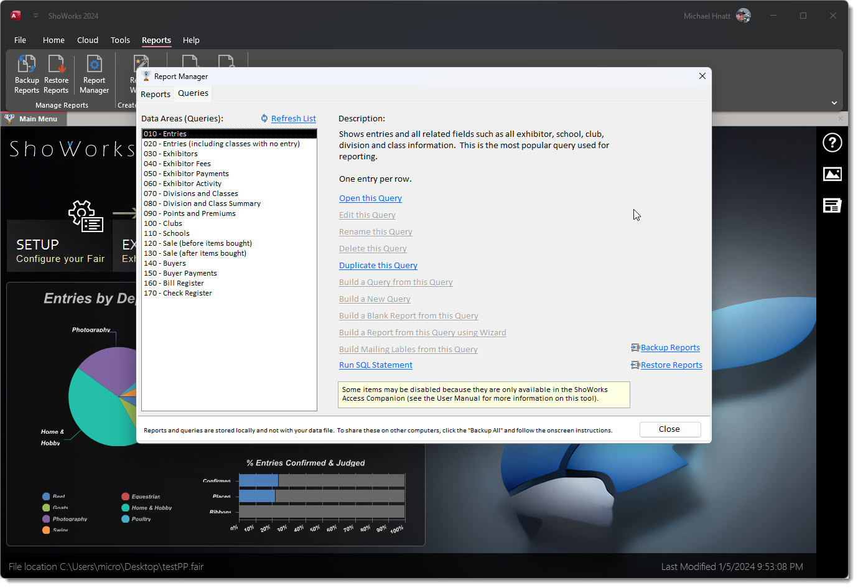Click the Close button in Report Manager
The image size is (858, 588).
[x=669, y=429]
